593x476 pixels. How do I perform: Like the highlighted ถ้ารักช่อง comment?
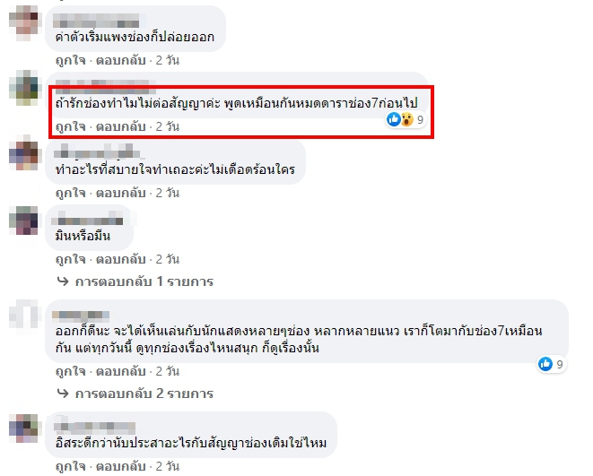70,126
